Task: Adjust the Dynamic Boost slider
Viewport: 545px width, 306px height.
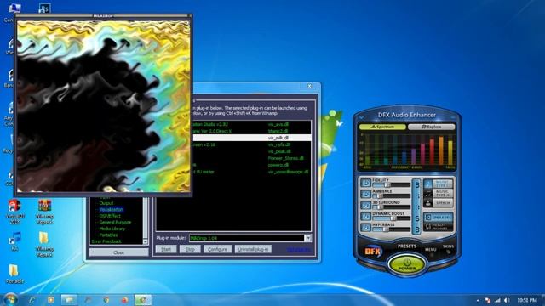Action: (x=392, y=218)
